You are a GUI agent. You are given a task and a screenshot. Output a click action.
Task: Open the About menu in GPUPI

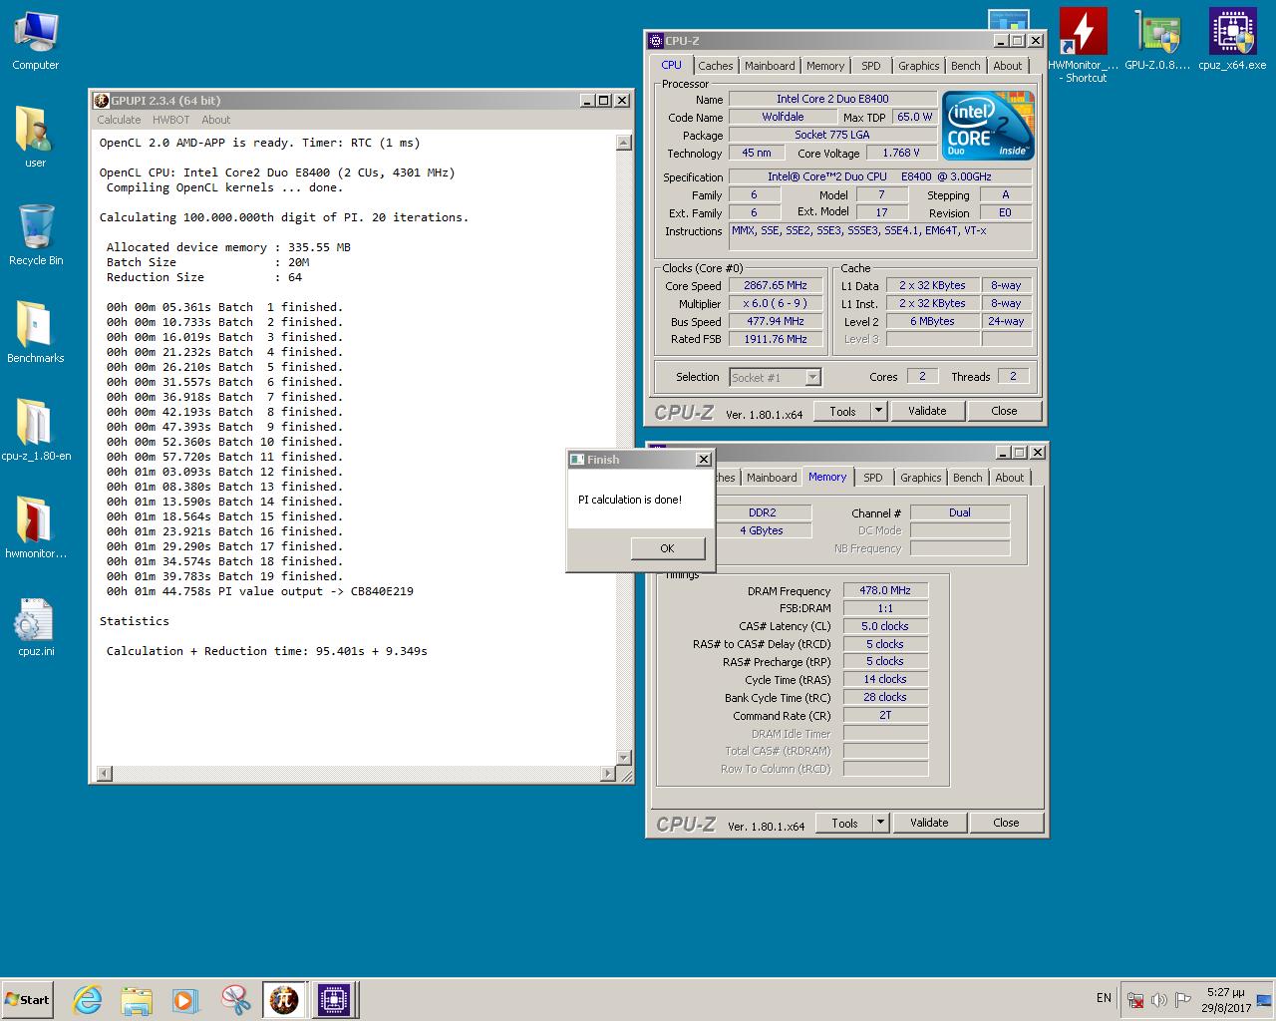(x=215, y=120)
